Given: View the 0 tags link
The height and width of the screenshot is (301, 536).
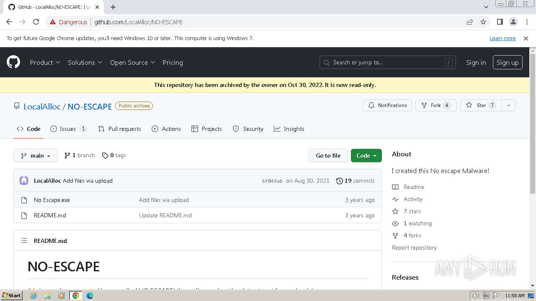Looking at the screenshot, I should (x=114, y=155).
